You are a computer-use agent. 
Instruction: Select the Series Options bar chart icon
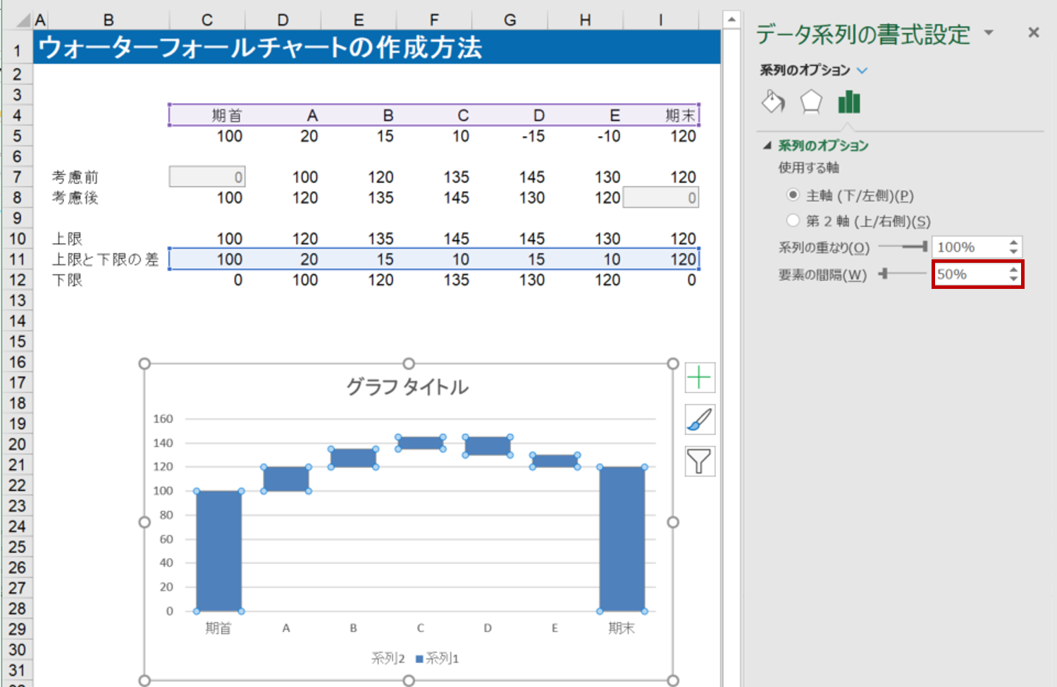(x=849, y=102)
